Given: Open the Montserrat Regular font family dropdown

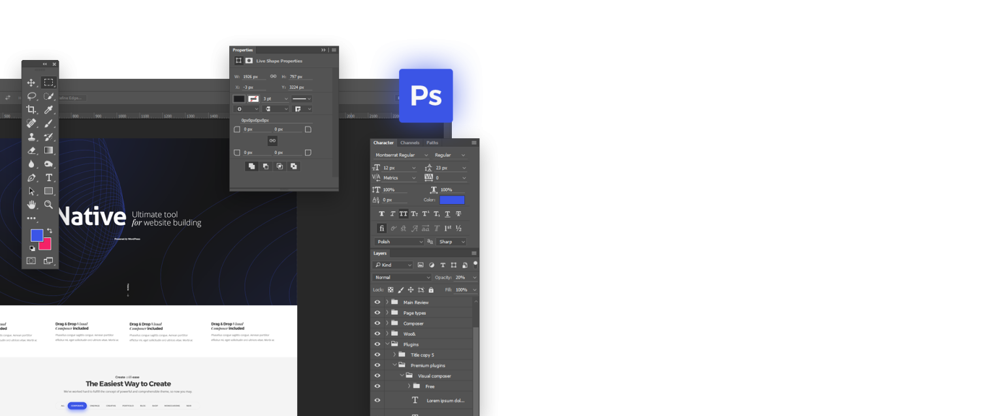Looking at the screenshot, I should click(x=401, y=155).
